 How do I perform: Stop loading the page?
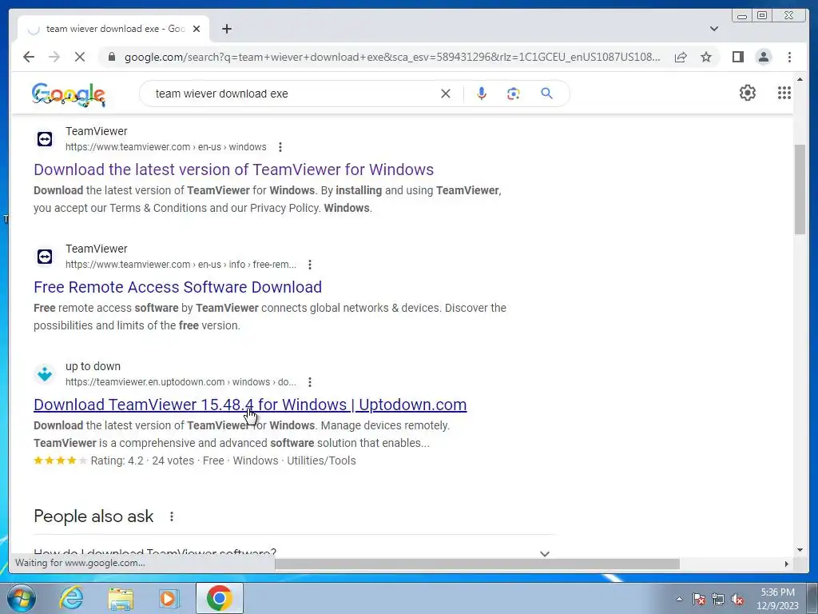pos(80,57)
